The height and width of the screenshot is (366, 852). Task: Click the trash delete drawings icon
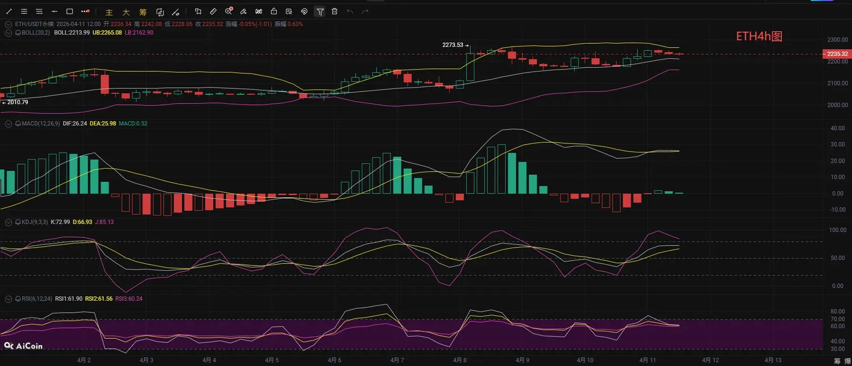(x=335, y=11)
